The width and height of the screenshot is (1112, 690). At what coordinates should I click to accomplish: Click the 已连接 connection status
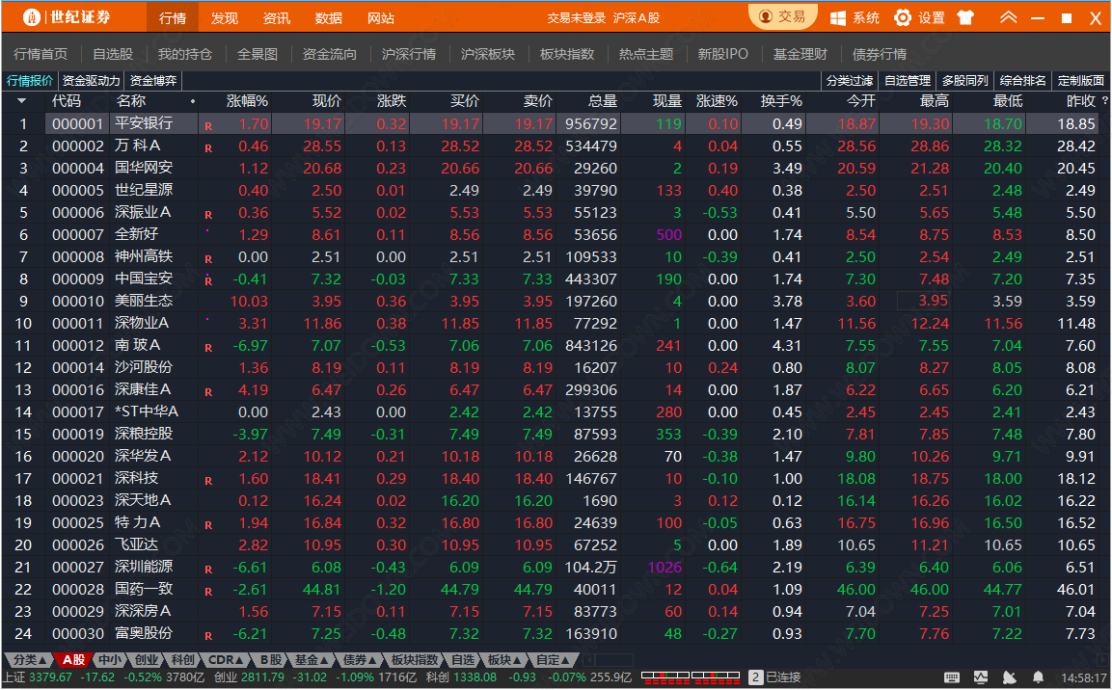[783, 677]
